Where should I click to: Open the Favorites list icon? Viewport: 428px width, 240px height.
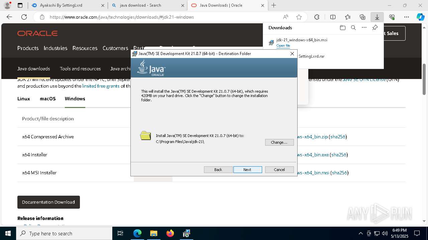348,17
